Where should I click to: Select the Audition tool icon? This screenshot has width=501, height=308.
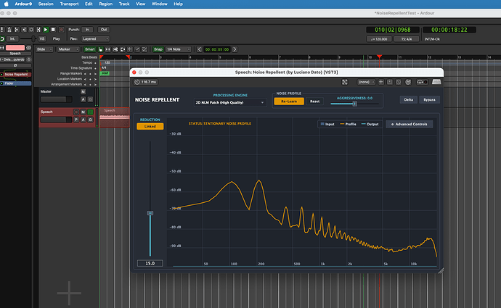[x=123, y=49]
